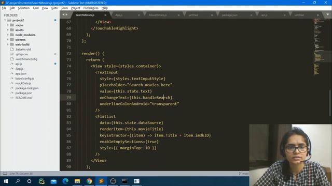The width and height of the screenshot is (332, 186).
Task: Expand the web-build folder
Action: tap(8, 44)
